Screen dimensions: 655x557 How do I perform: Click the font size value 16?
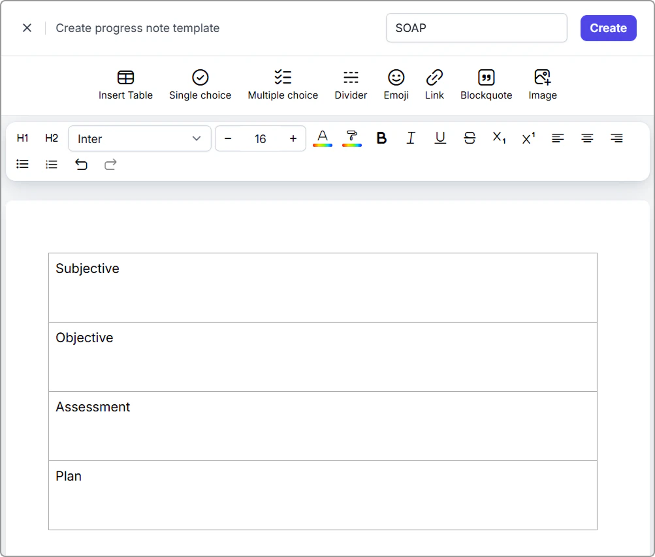pos(261,138)
